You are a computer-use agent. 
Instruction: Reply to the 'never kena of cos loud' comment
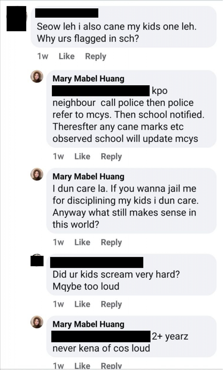pyautogui.click(x=111, y=366)
